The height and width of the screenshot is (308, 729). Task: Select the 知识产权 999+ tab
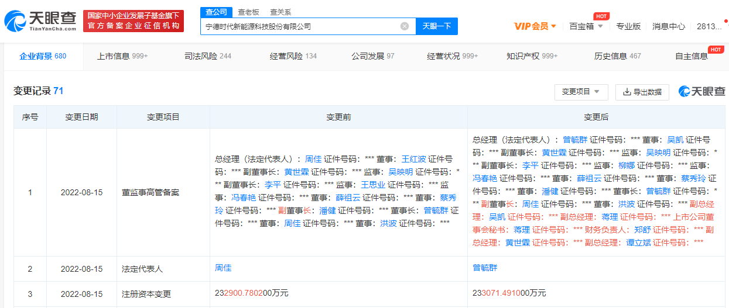coord(532,56)
